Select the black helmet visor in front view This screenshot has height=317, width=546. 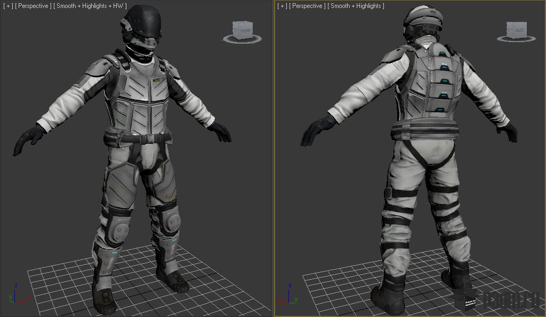pos(147,21)
